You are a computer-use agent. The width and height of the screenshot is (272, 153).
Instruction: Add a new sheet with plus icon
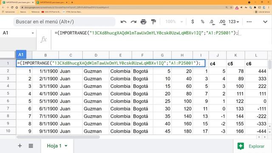(x=20, y=146)
